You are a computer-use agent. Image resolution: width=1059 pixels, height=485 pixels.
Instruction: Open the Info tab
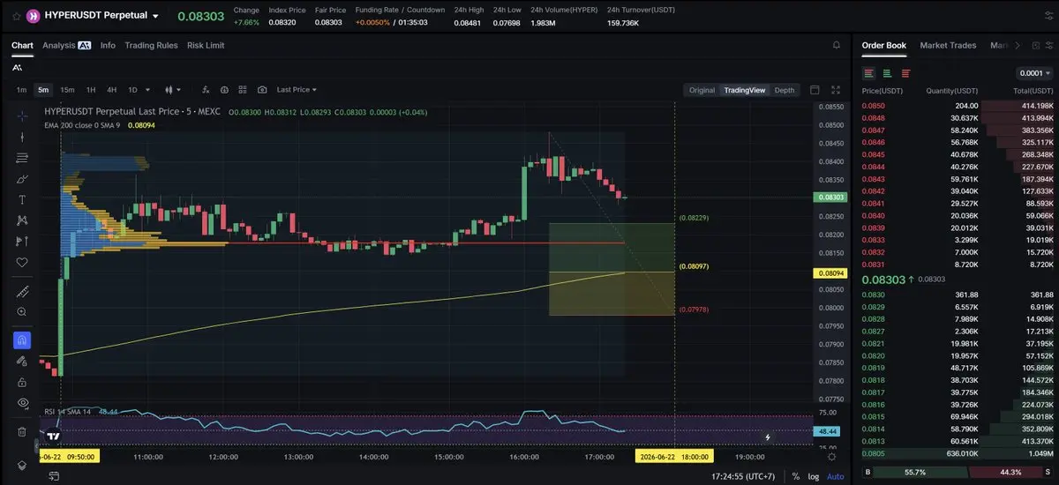pyautogui.click(x=108, y=45)
